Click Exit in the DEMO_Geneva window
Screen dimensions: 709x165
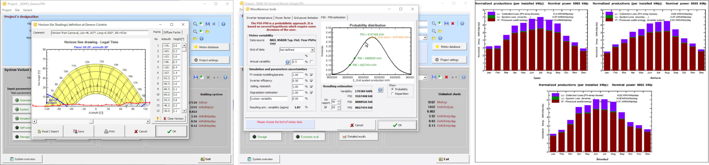(214, 159)
